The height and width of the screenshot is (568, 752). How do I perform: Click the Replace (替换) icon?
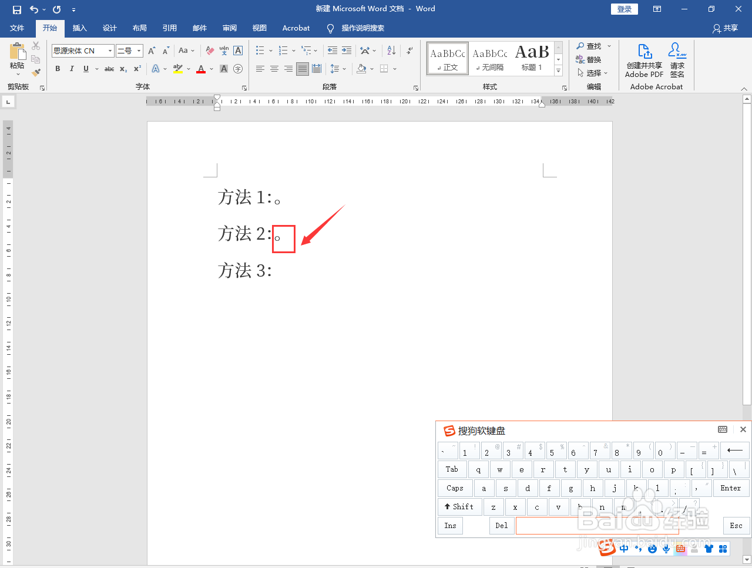tap(589, 59)
